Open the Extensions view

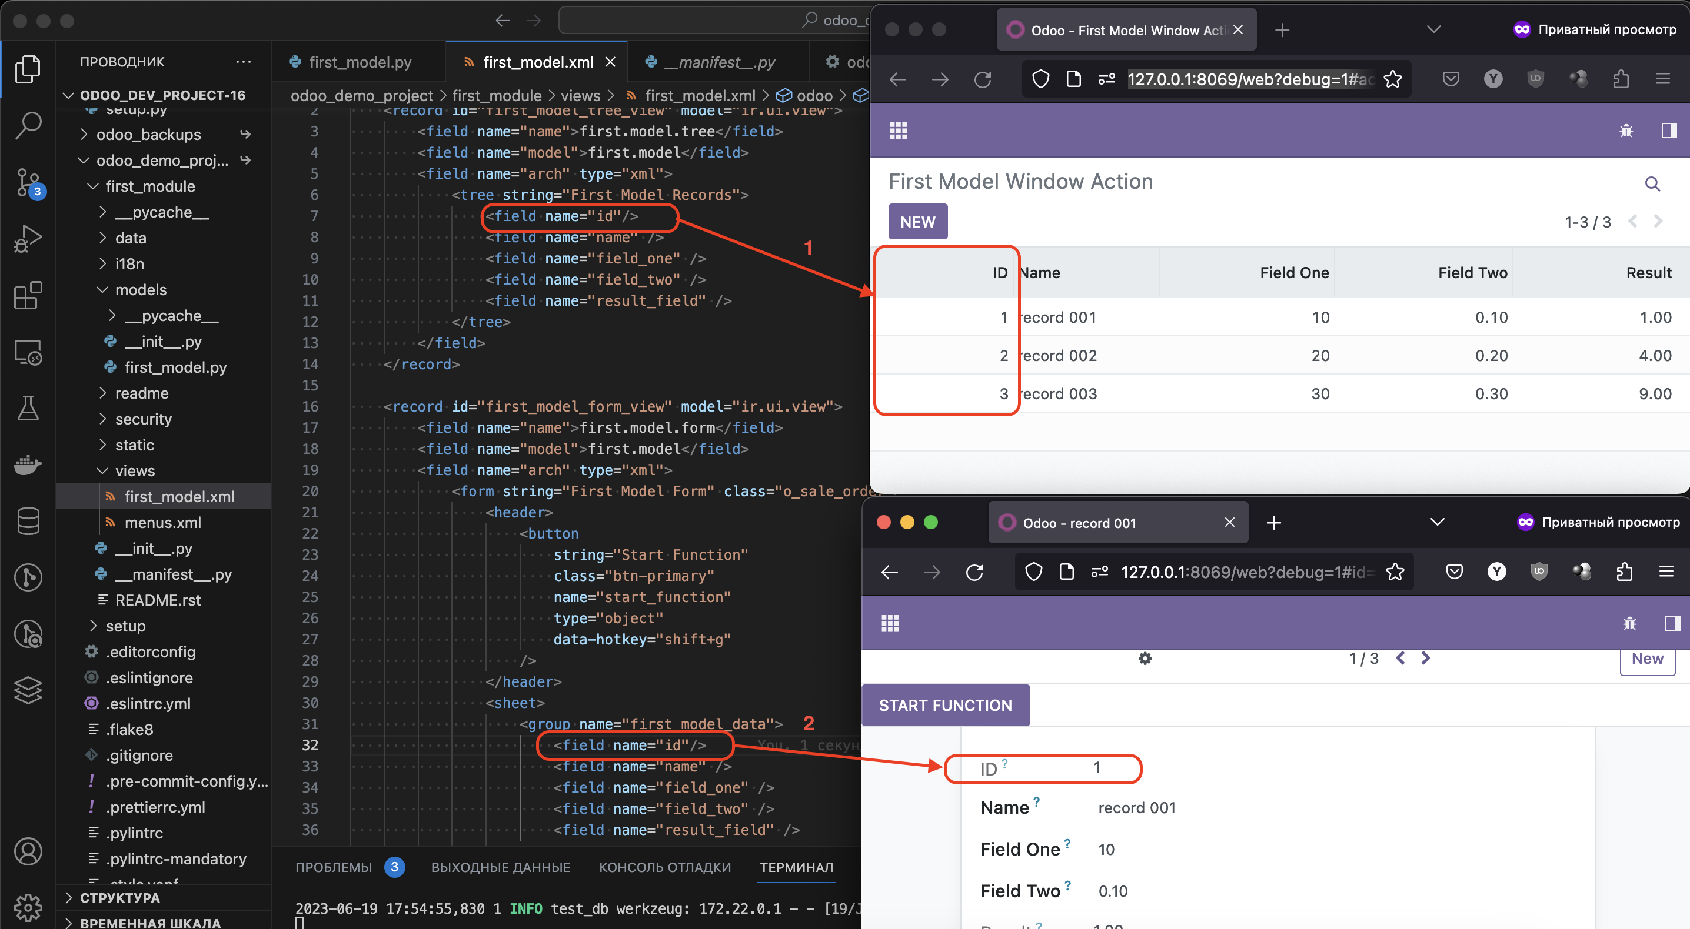point(28,296)
